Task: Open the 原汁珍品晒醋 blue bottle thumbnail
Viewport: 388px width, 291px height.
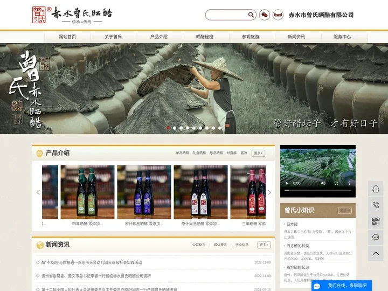Action: click(144, 192)
